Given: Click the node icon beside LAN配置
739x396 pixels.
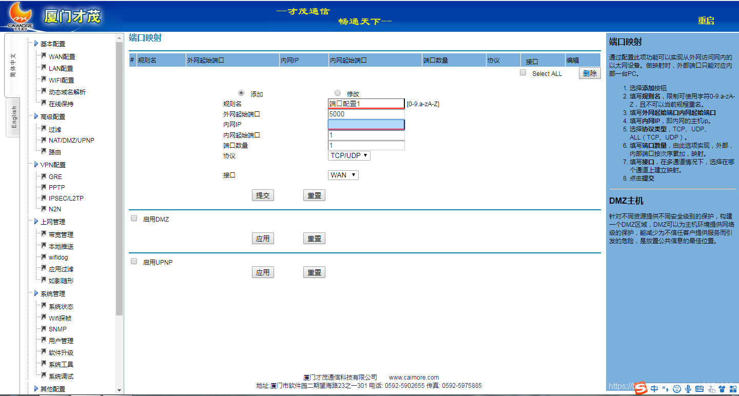Looking at the screenshot, I should (x=44, y=68).
